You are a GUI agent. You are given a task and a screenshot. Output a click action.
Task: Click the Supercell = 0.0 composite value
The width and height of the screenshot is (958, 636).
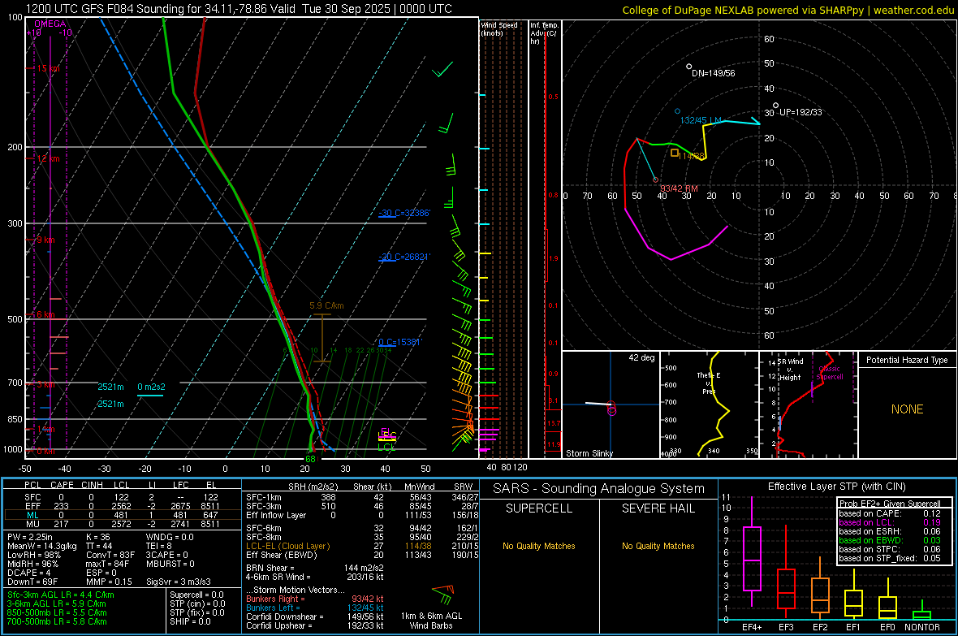click(x=196, y=595)
